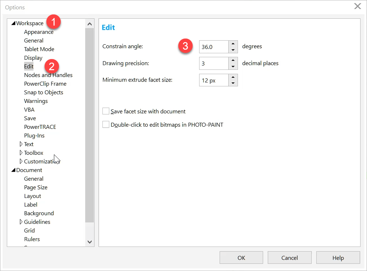
Task: Click the OK button
Action: [x=241, y=258]
